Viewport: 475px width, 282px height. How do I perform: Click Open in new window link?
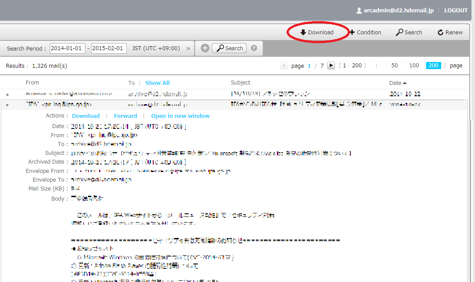180,116
